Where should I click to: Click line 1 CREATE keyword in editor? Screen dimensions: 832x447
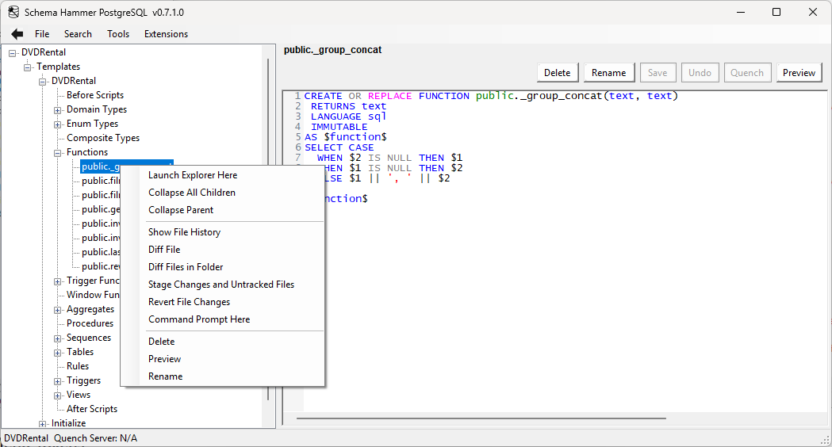pos(323,96)
